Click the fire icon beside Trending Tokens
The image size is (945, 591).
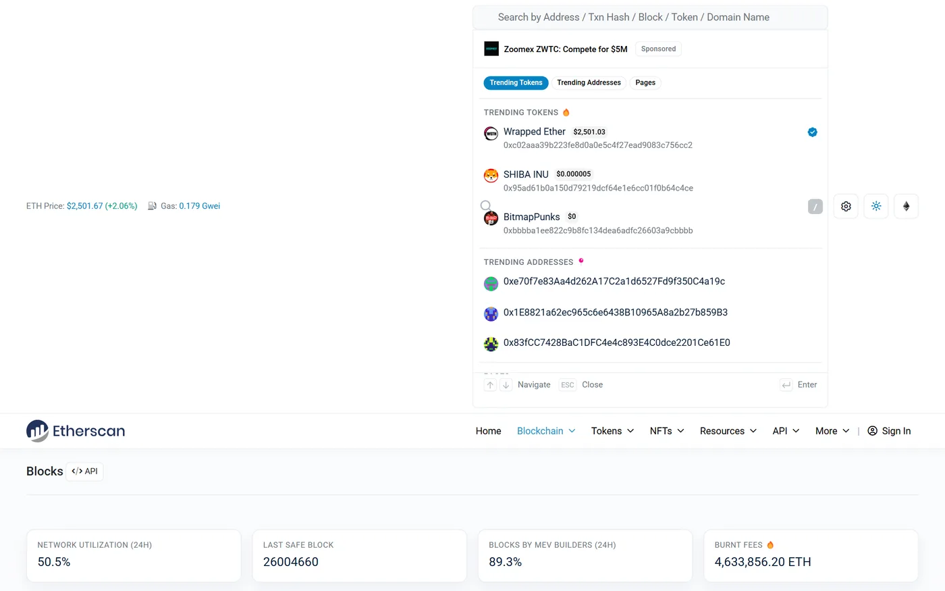[566, 112]
